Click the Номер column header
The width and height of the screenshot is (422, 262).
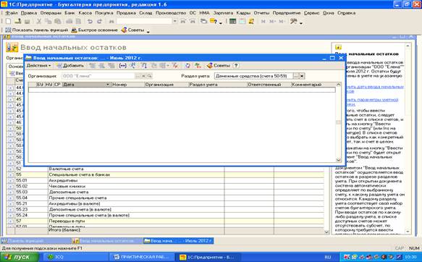click(x=128, y=85)
